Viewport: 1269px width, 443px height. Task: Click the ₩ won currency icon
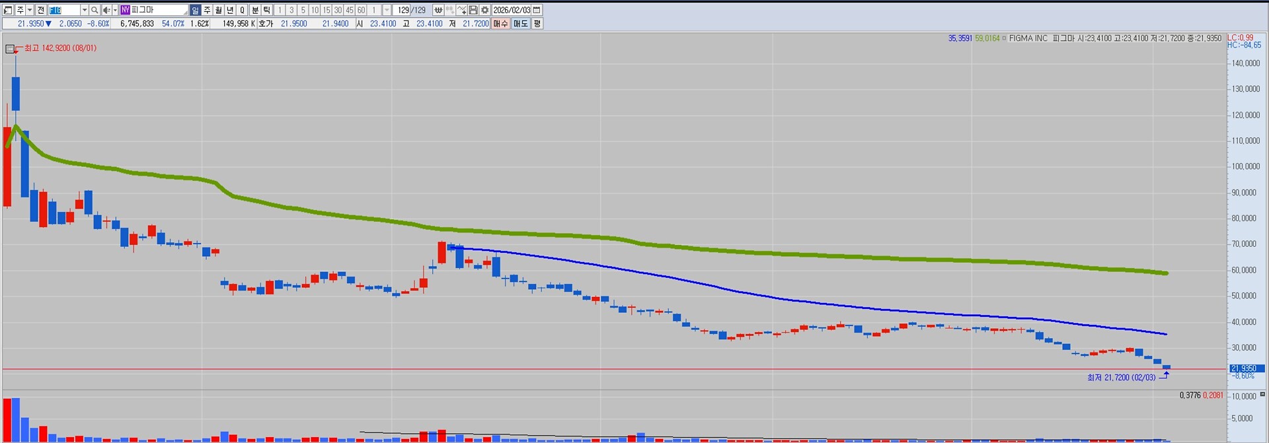coord(438,10)
